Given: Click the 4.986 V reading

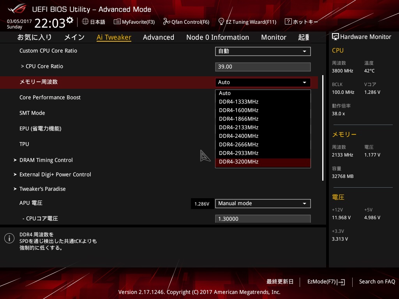Looking at the screenshot, I should [372, 218].
